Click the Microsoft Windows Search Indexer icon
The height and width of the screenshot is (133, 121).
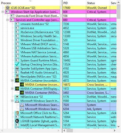tap(17, 101)
